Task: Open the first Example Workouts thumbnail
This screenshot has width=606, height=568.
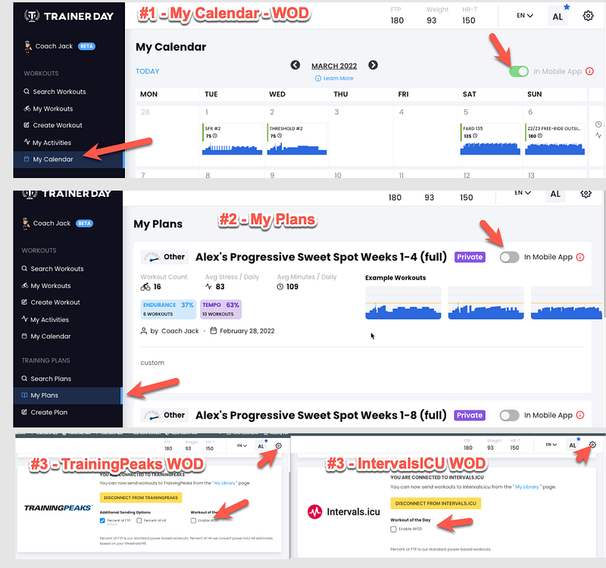Action: 403,303
